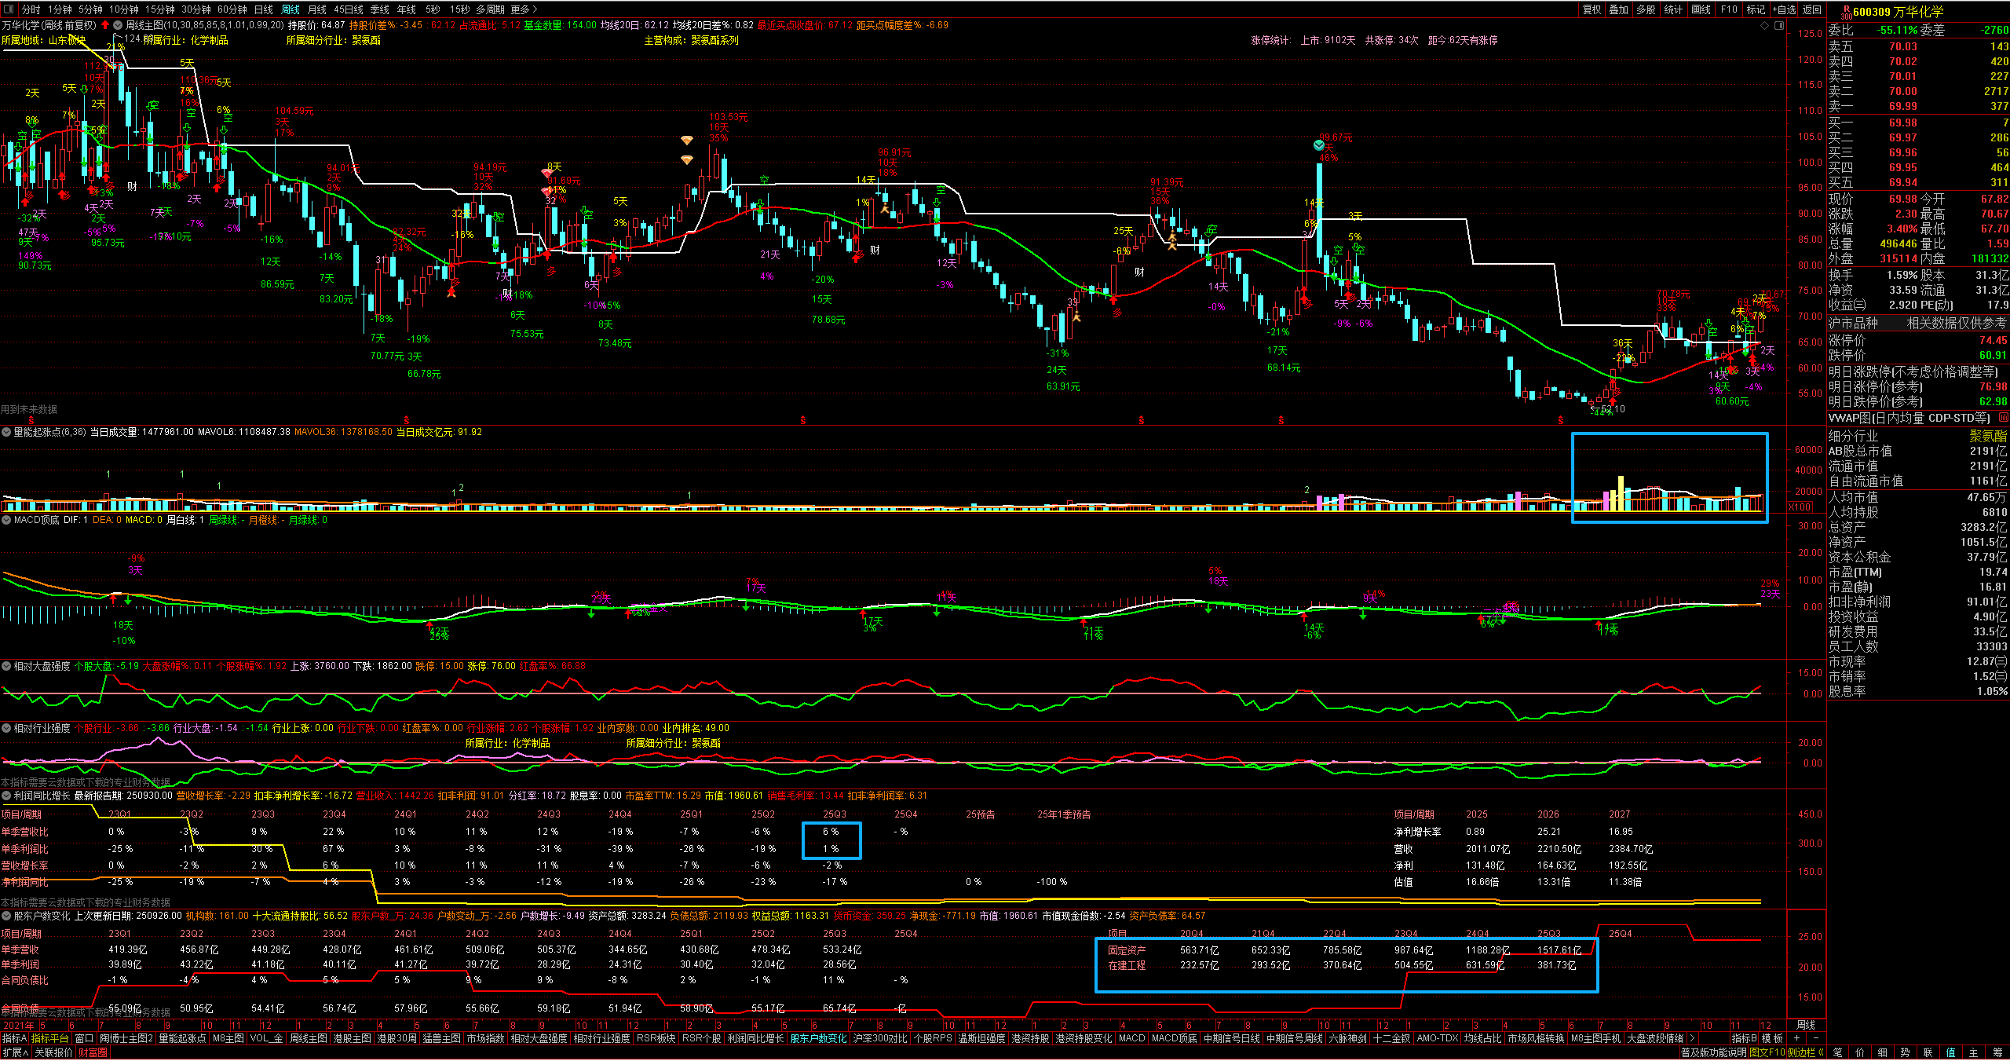Toggle the 相对大盘强度 panel circle icon

(6, 666)
